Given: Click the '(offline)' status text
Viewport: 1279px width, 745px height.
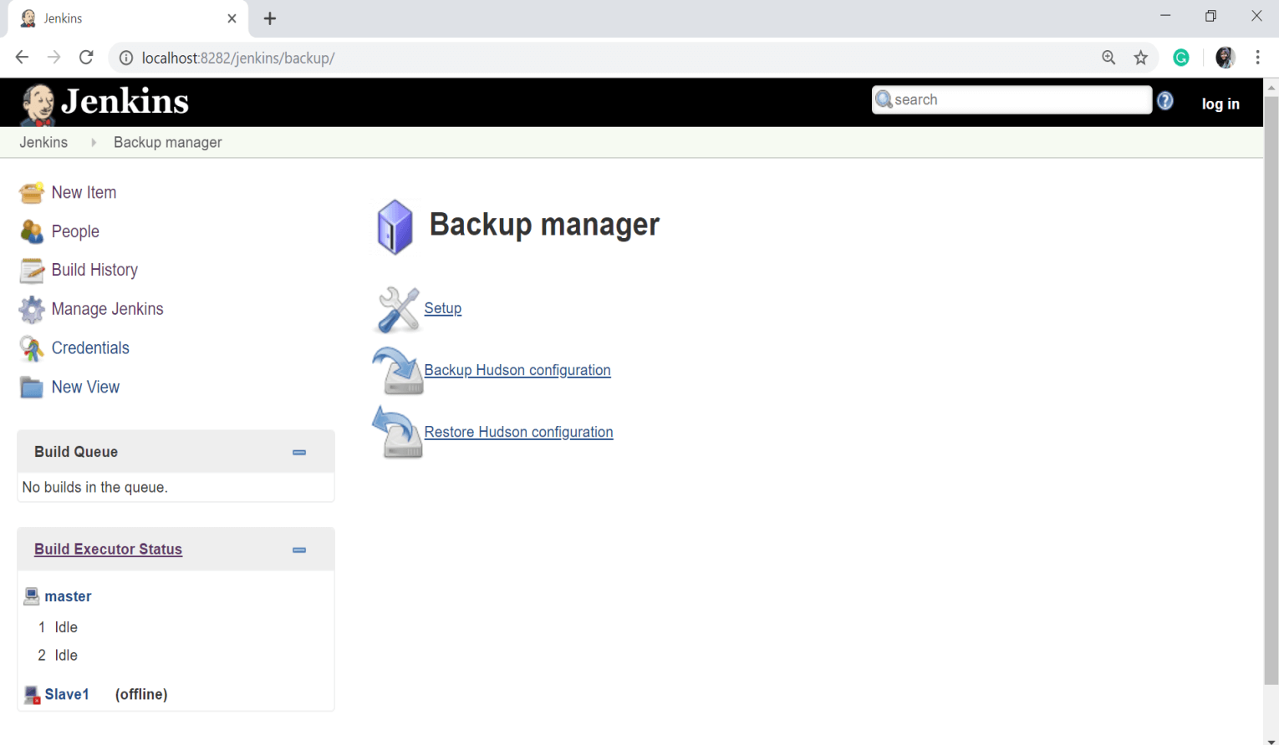Looking at the screenshot, I should pos(141,695).
